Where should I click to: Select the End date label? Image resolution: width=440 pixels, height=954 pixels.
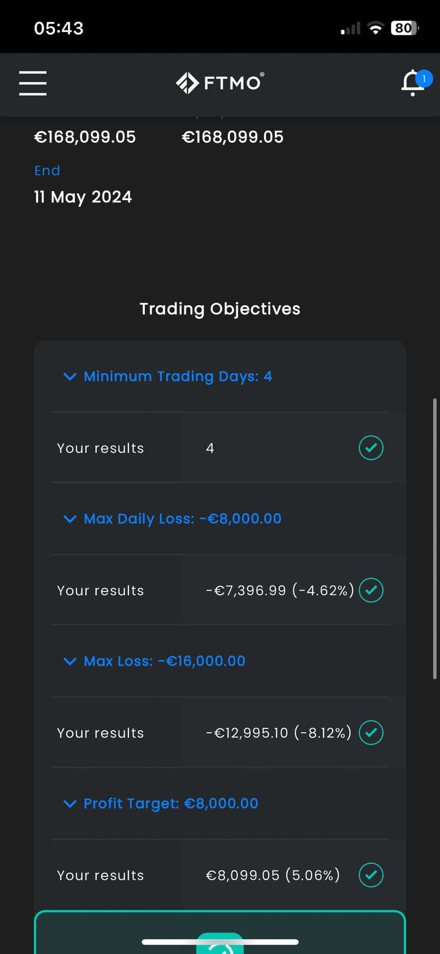click(47, 170)
